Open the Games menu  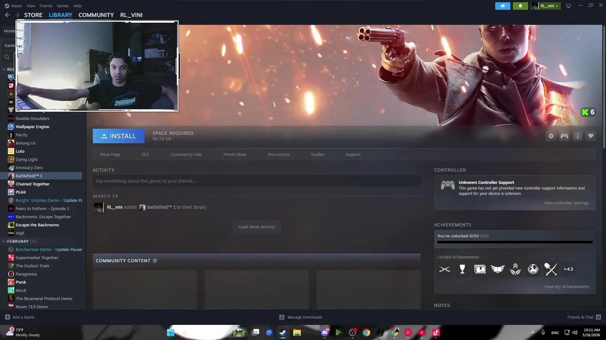click(62, 6)
